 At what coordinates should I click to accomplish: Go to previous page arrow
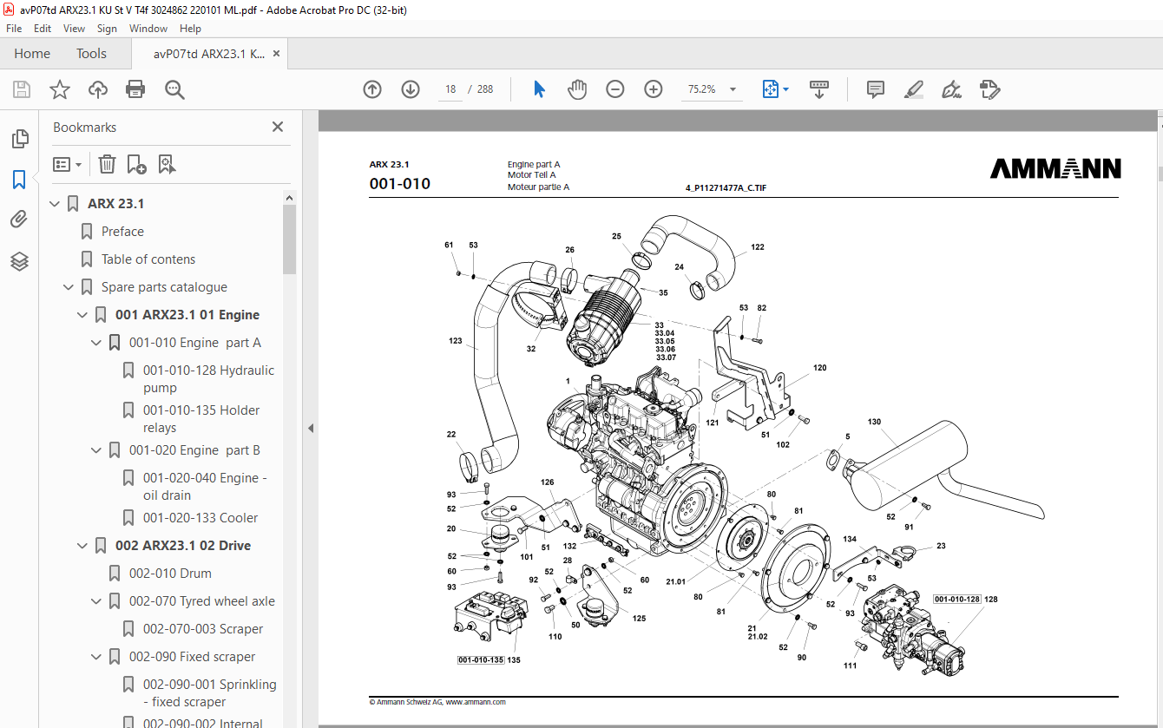pos(372,89)
